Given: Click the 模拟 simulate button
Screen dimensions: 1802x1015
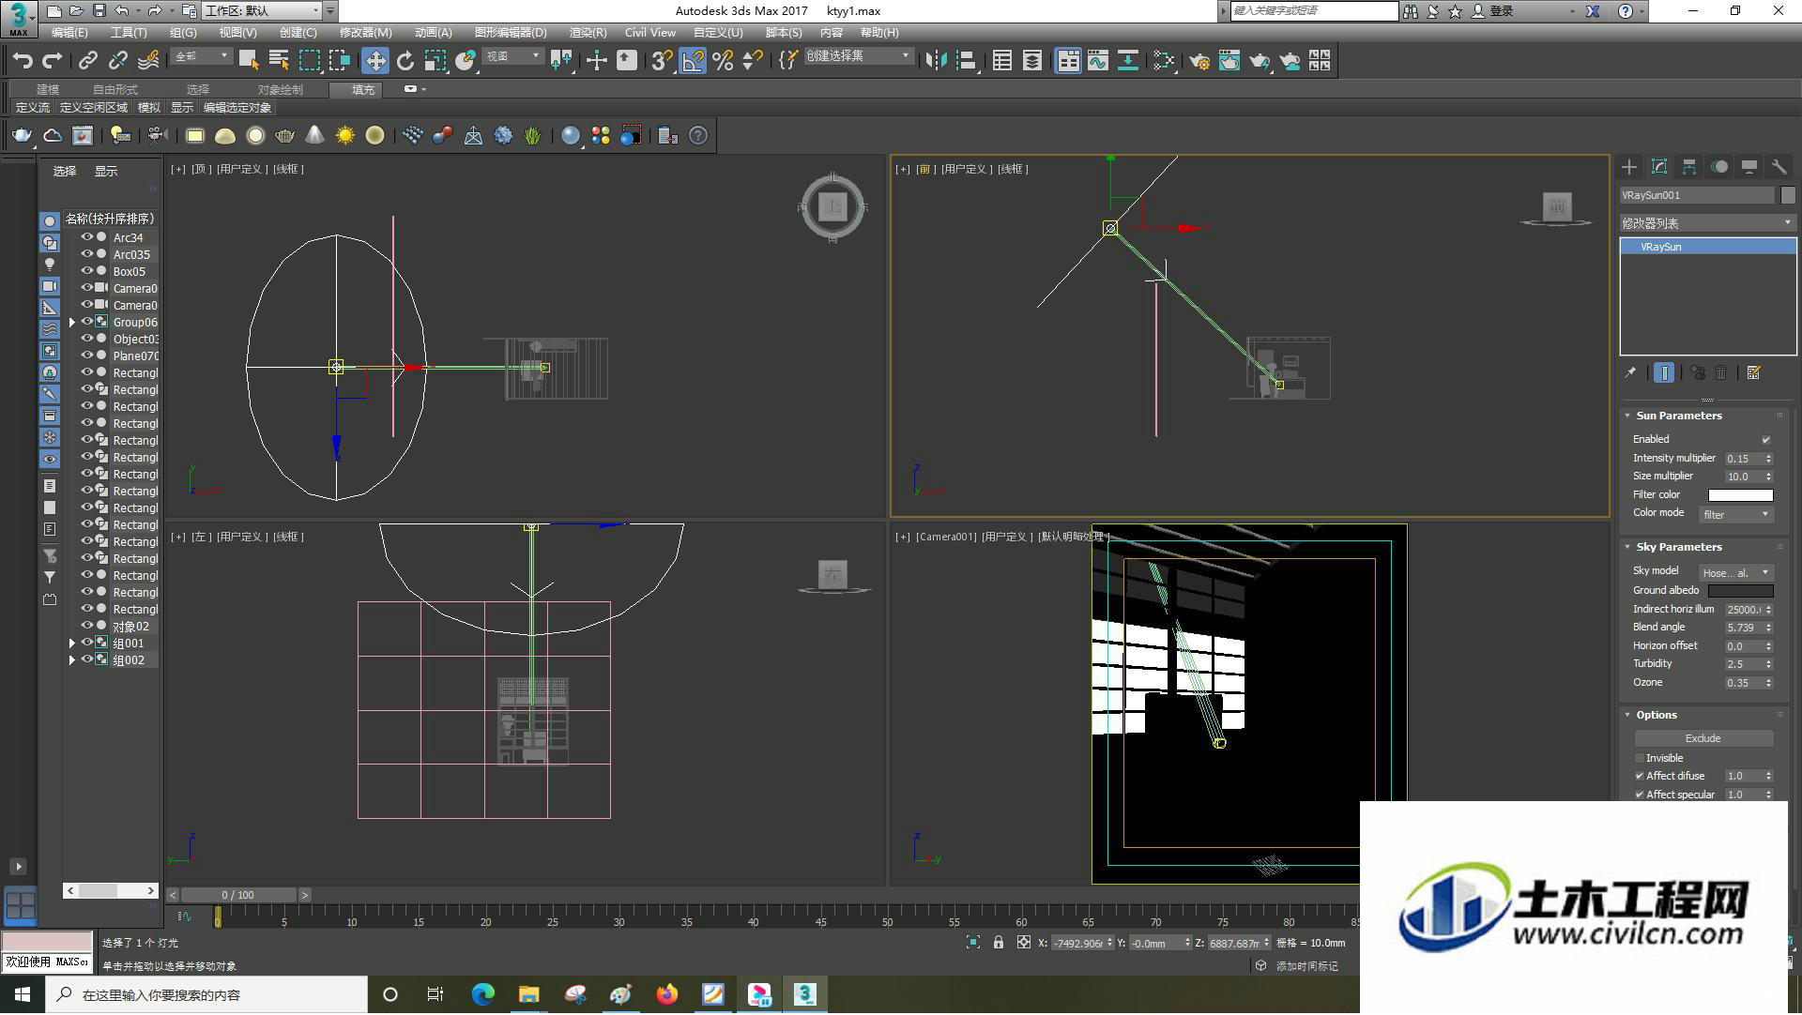Looking at the screenshot, I should (x=149, y=108).
